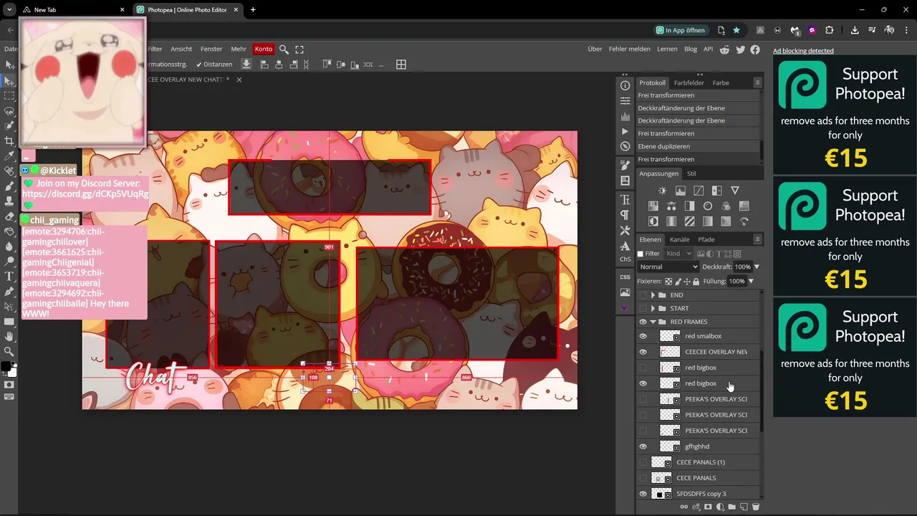Select the Zoom tool in toolbox
This screenshot has height=516, width=917.
(9, 351)
